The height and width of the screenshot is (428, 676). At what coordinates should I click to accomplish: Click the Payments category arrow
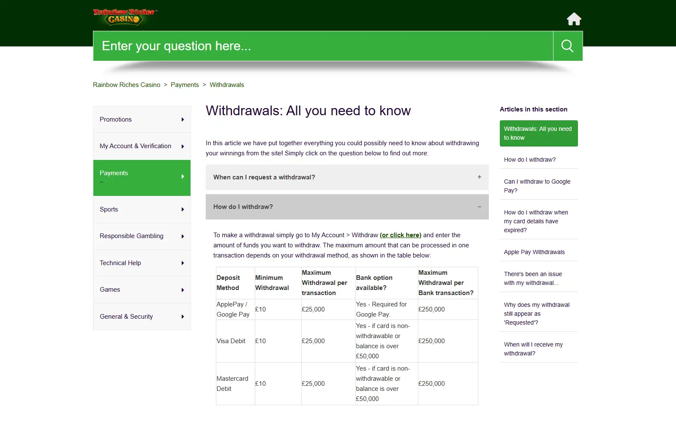pyautogui.click(x=183, y=176)
